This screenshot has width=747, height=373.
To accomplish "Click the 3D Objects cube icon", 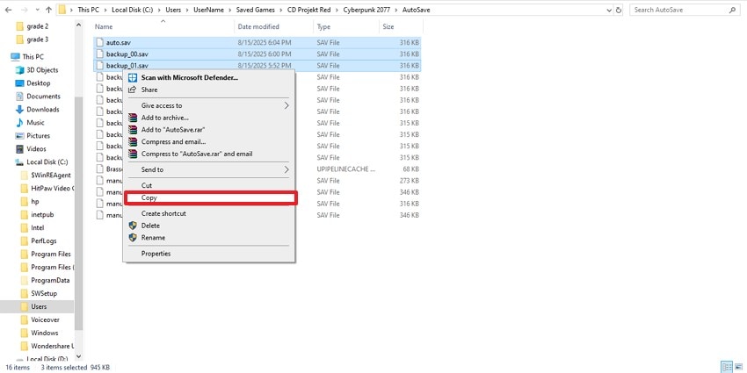I will (x=19, y=70).
